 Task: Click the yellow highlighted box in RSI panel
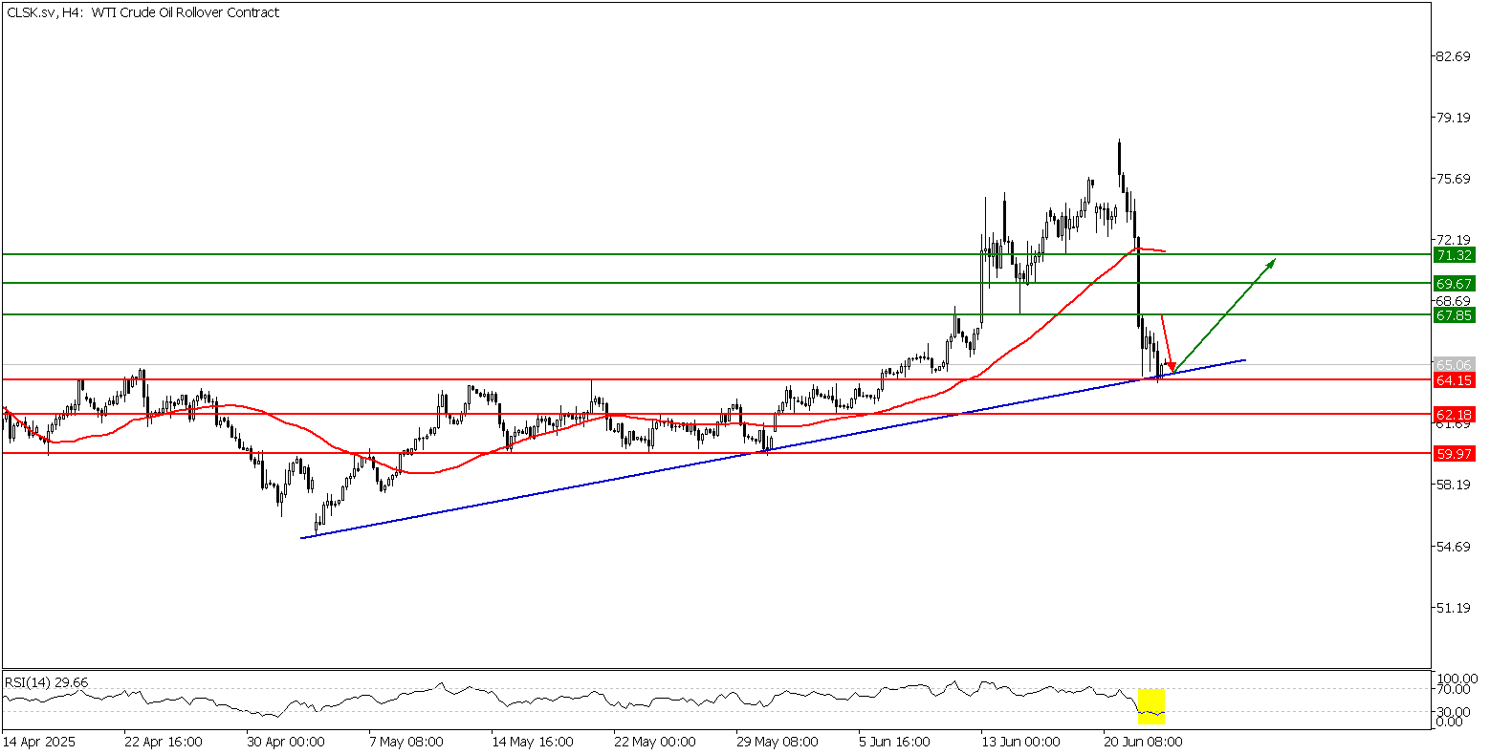pyautogui.click(x=1150, y=705)
